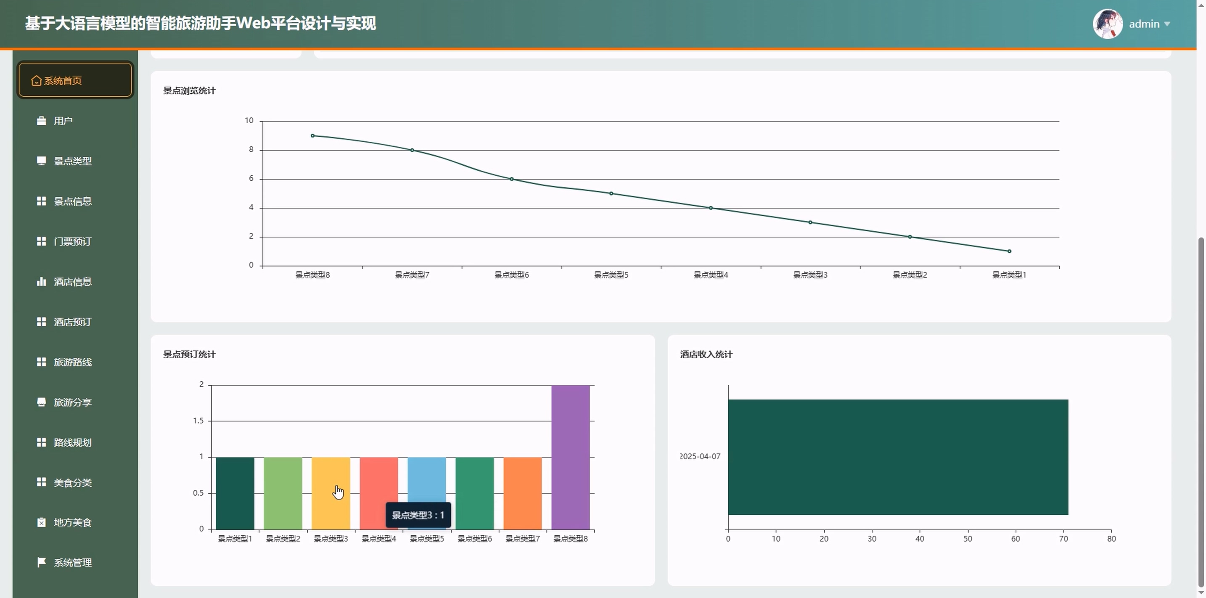The width and height of the screenshot is (1206, 598).
Task: Select the 路线规划 sidebar entry
Action: pyautogui.click(x=73, y=442)
